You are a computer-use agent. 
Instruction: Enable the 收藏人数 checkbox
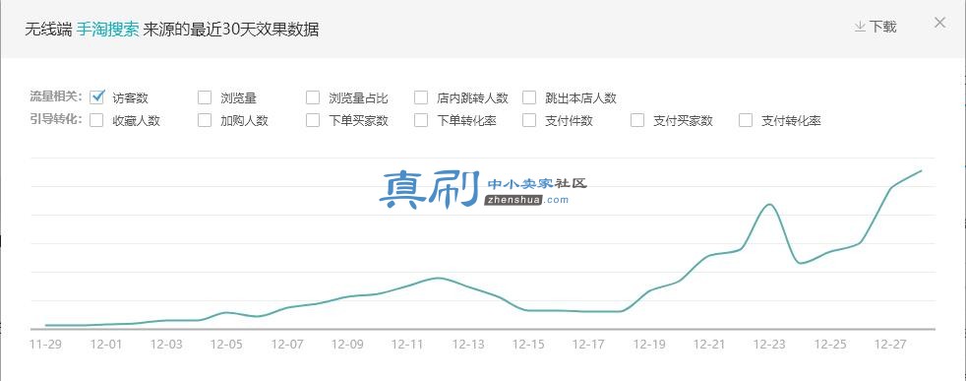96,120
